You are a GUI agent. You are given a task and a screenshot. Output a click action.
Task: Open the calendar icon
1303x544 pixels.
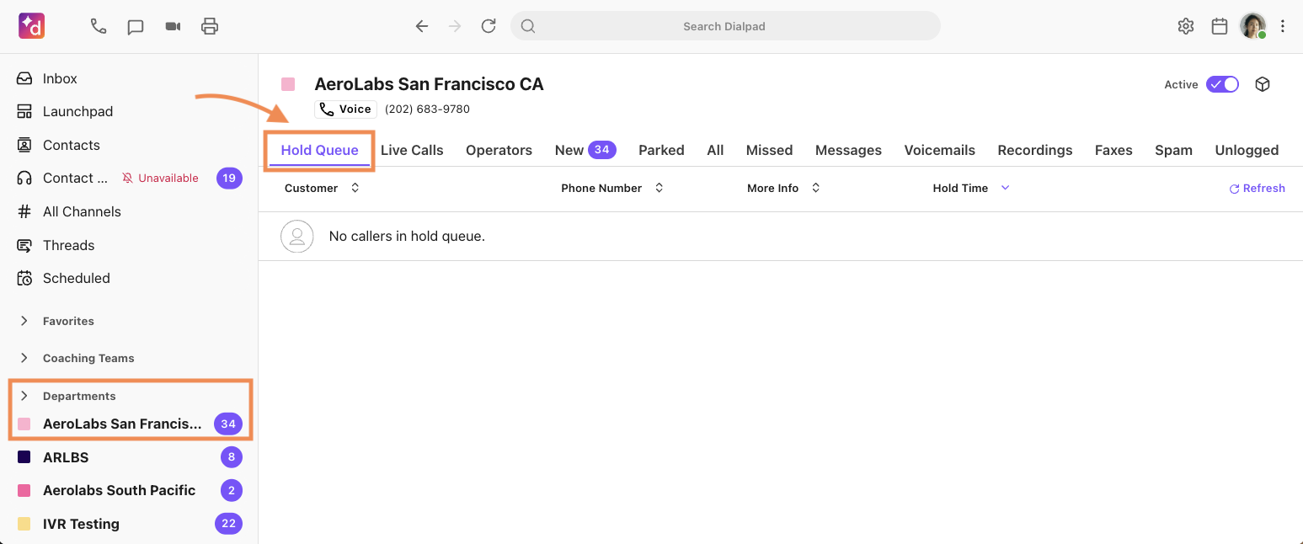click(x=1220, y=26)
